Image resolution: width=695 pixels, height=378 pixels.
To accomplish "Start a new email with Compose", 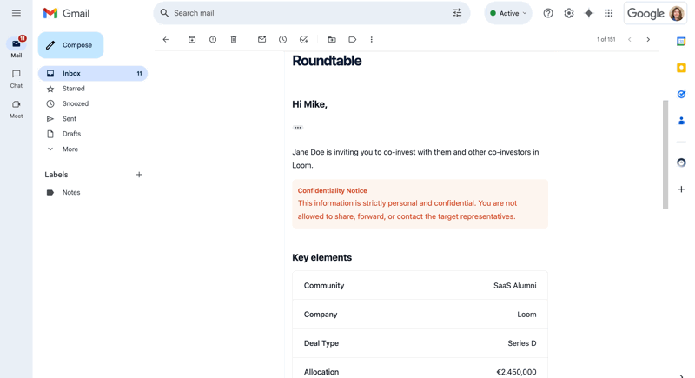I will 70,45.
